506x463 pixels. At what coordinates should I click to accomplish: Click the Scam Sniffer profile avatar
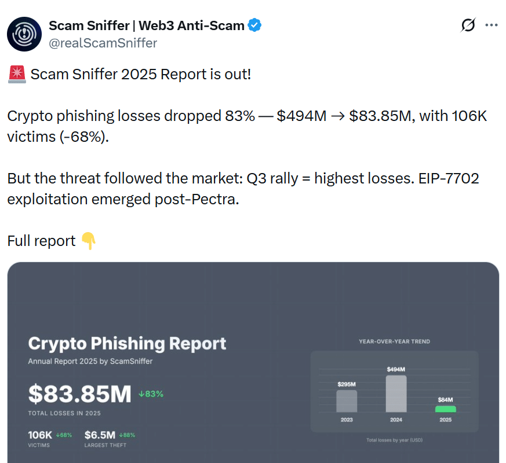(x=24, y=34)
